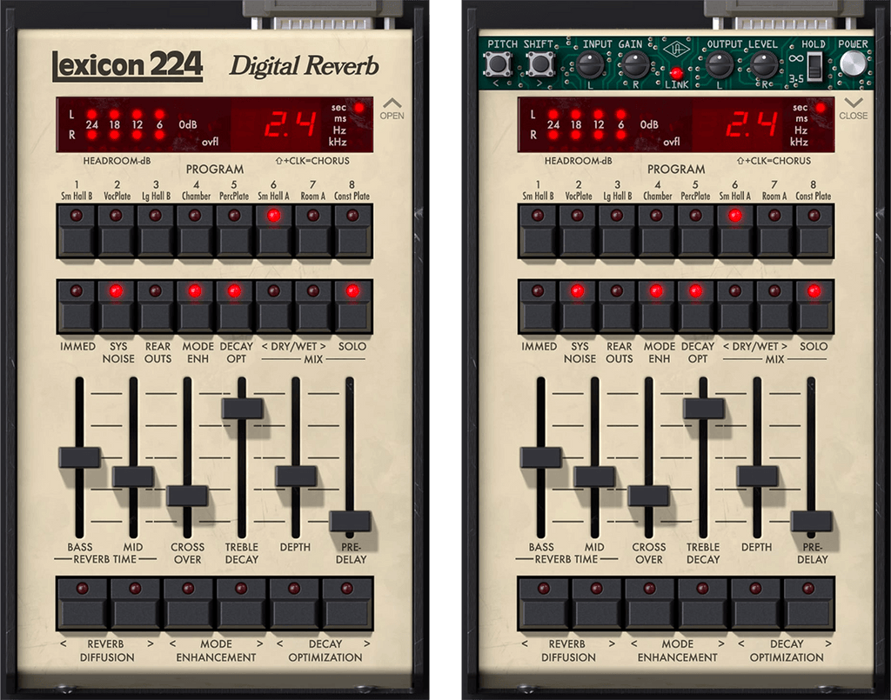Toggle the red LINK LED button
Viewport: 891px width, 700px height.
676,73
